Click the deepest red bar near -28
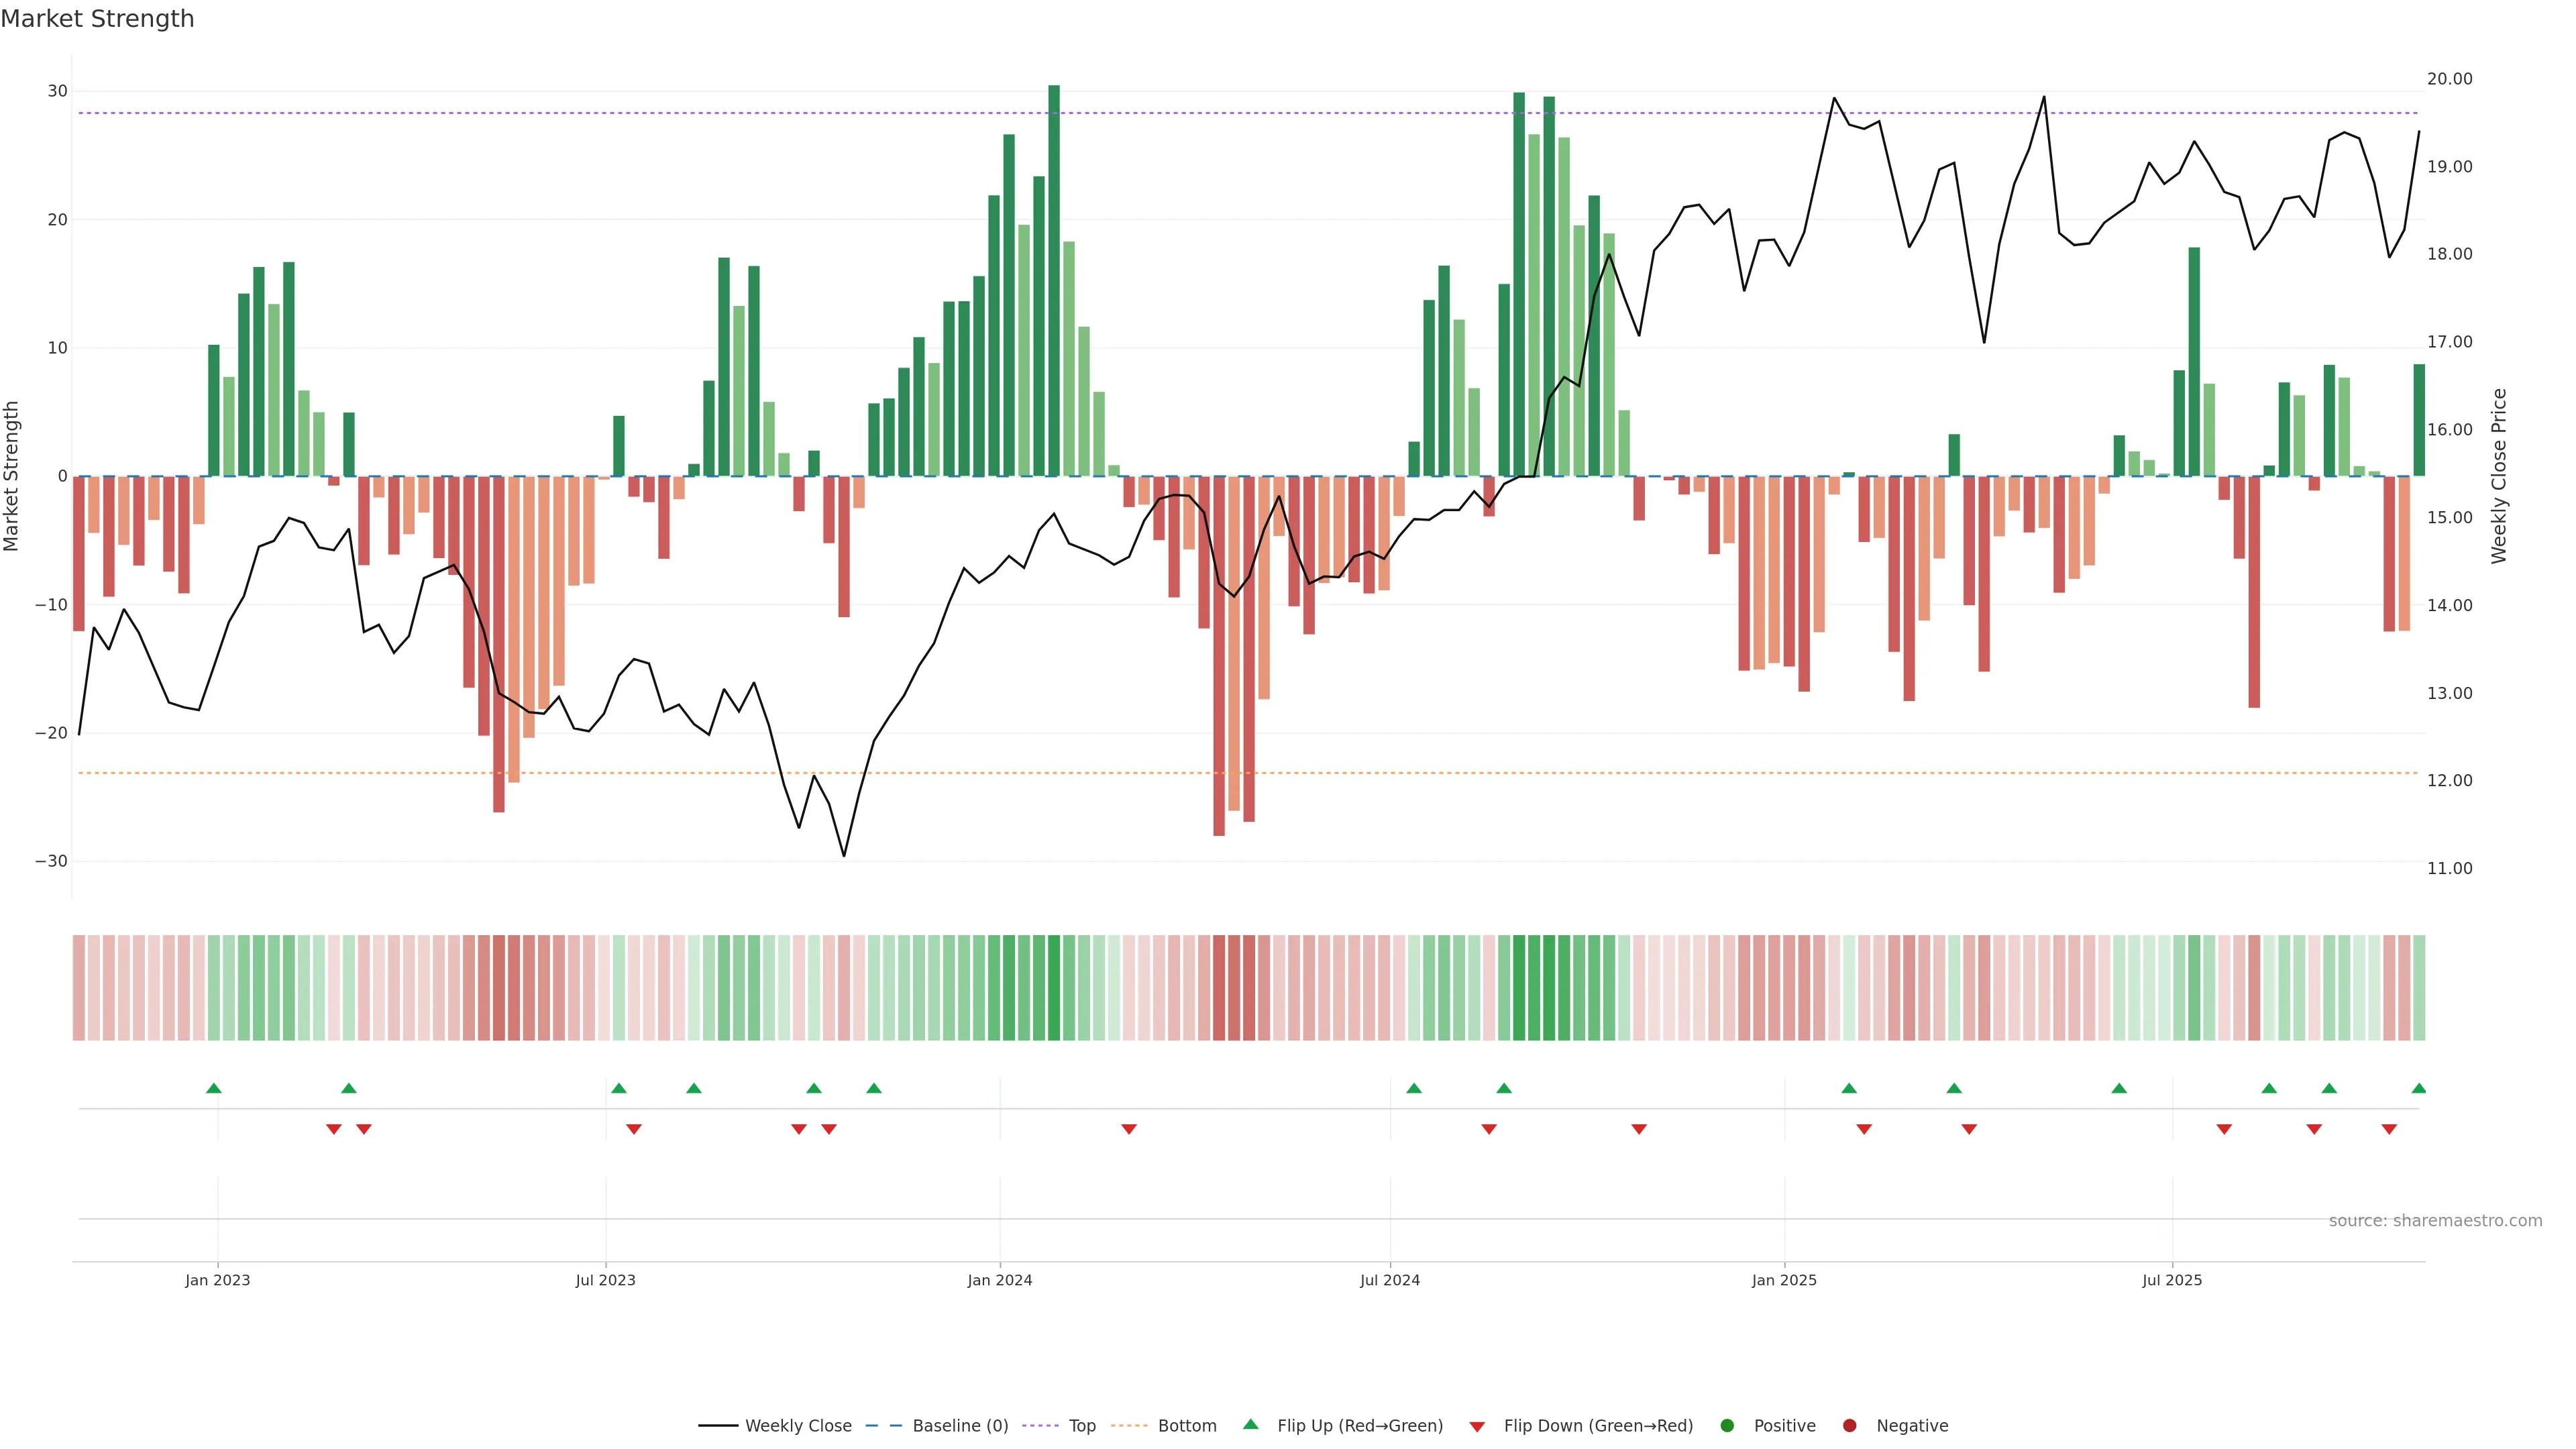2576x1449 pixels. click(1219, 655)
